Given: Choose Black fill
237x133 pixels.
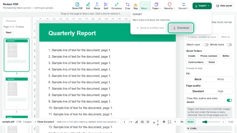Looking at the screenshot, I should pos(198,79).
